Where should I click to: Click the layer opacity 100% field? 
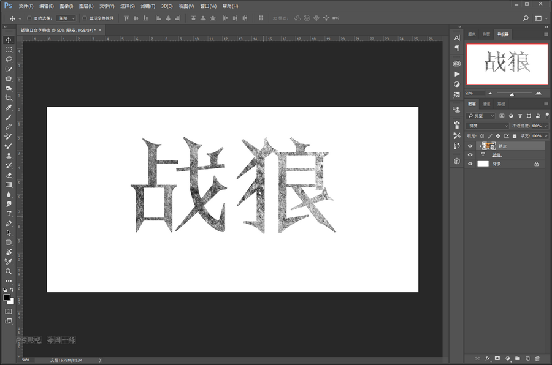537,126
